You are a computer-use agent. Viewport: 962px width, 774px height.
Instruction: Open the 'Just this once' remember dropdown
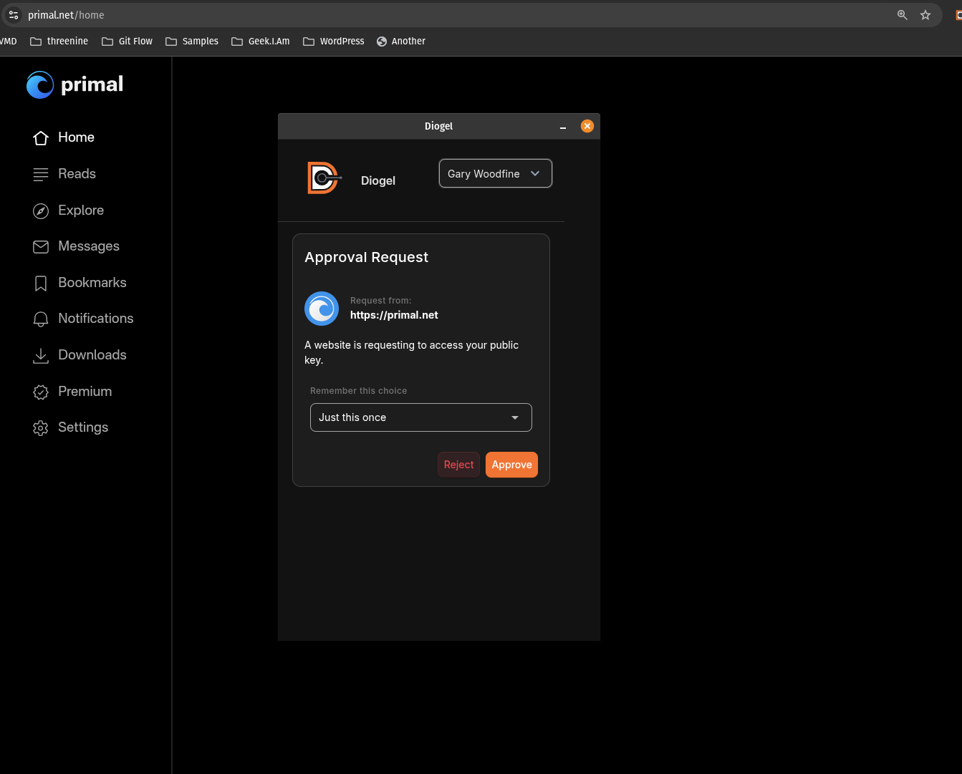pyautogui.click(x=420, y=417)
